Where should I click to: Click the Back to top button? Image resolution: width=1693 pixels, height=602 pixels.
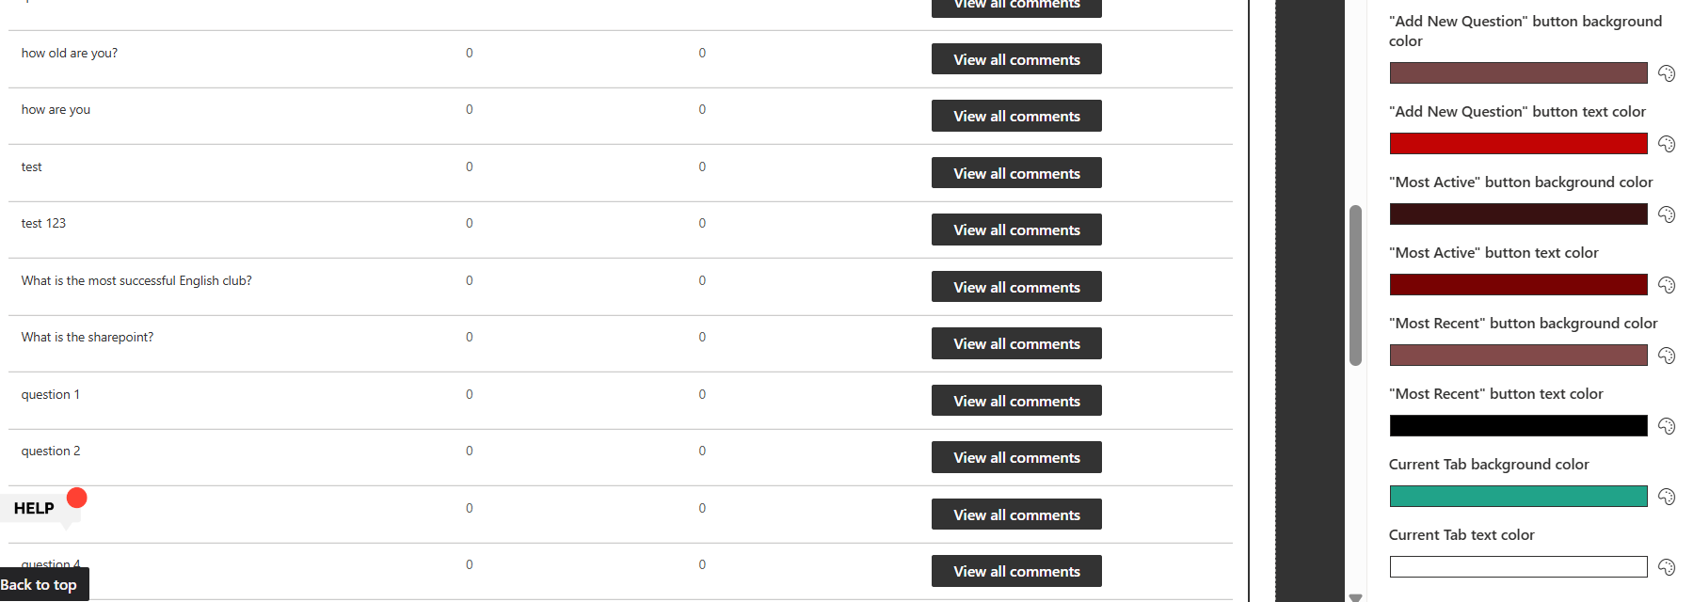coord(40,585)
